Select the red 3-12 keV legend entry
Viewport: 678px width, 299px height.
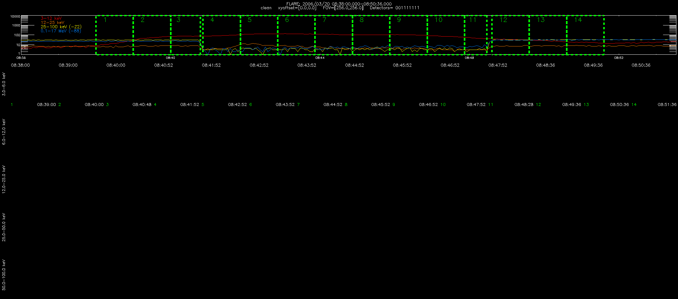tap(51, 18)
